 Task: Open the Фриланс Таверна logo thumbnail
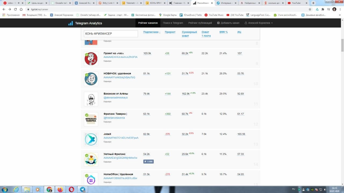[91, 119]
